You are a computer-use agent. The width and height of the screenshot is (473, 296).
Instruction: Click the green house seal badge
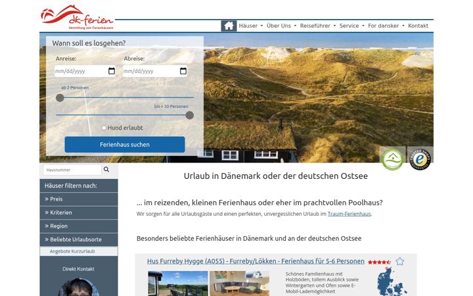392,159
